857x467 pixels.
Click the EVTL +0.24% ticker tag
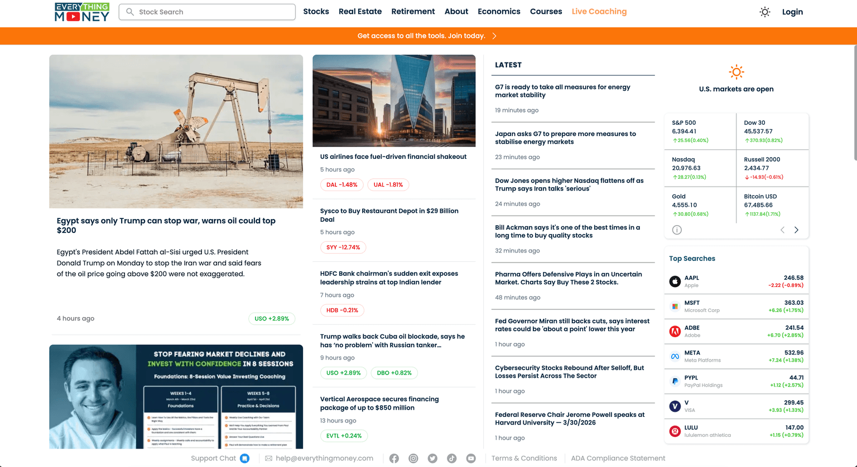click(x=344, y=436)
